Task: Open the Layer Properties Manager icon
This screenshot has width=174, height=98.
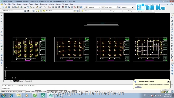Action: pos(33,11)
